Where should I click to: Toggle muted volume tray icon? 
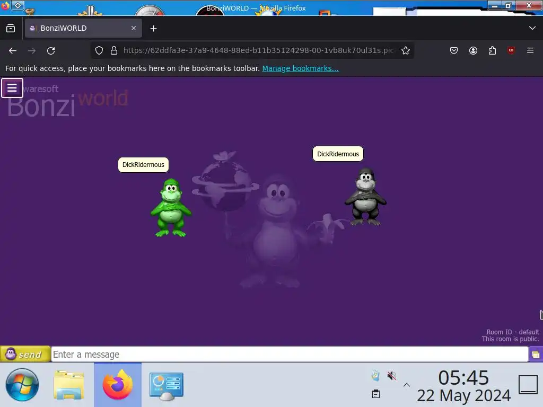[392, 376]
